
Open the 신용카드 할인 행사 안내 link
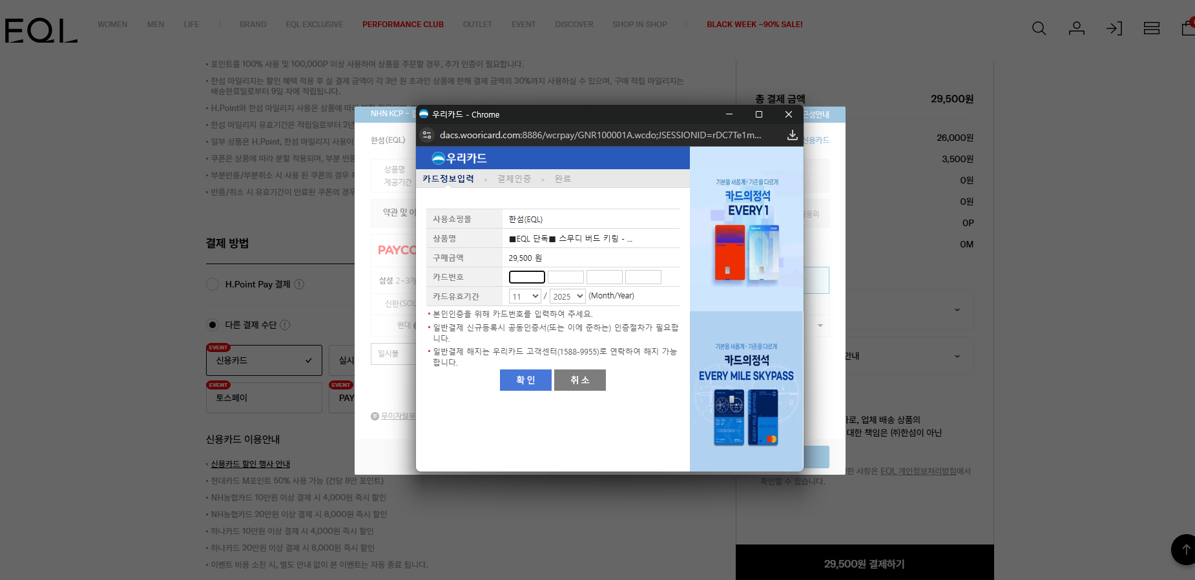(x=251, y=464)
